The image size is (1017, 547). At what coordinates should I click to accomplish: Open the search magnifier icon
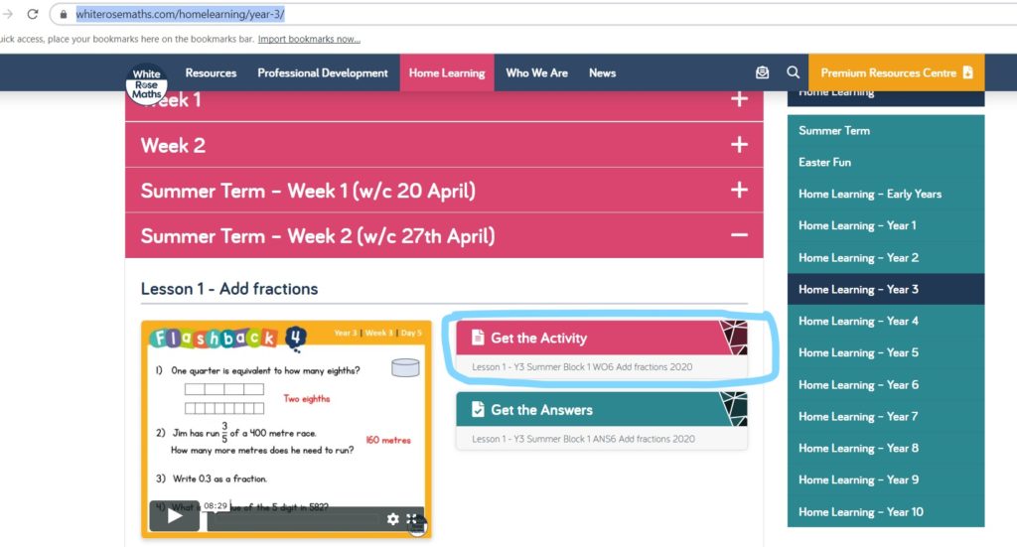pos(793,72)
